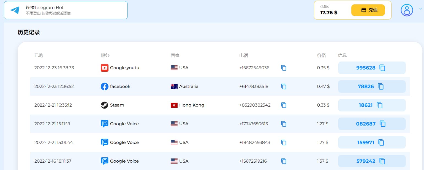Copy the code 159971
Screen dimensions: 424x170
point(381,143)
